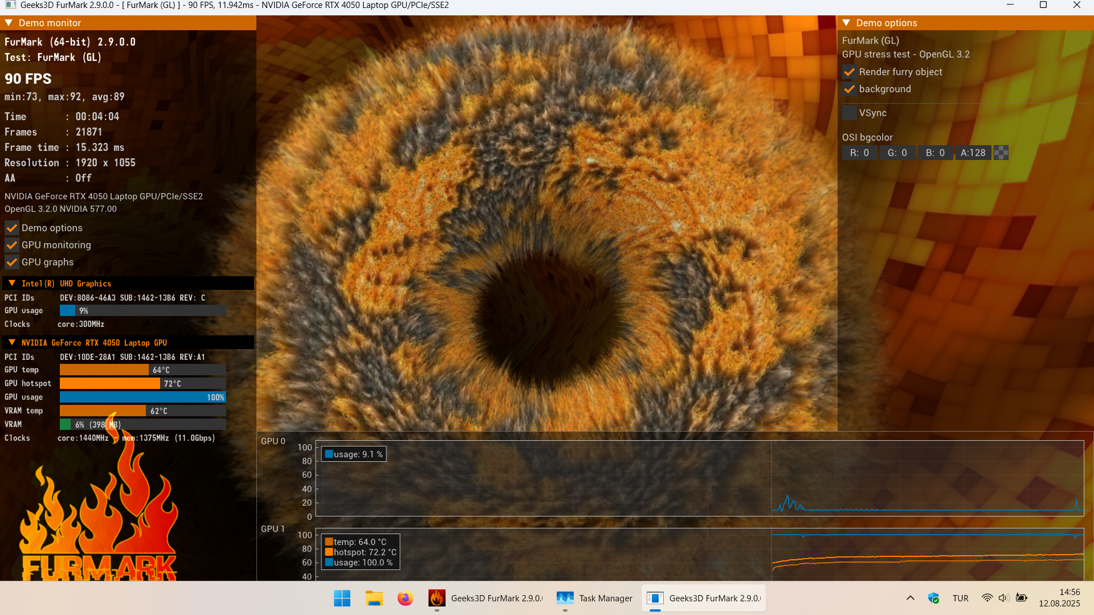This screenshot has width=1094, height=615.
Task: Click FurMark flame icon in taskbar
Action: [436, 598]
